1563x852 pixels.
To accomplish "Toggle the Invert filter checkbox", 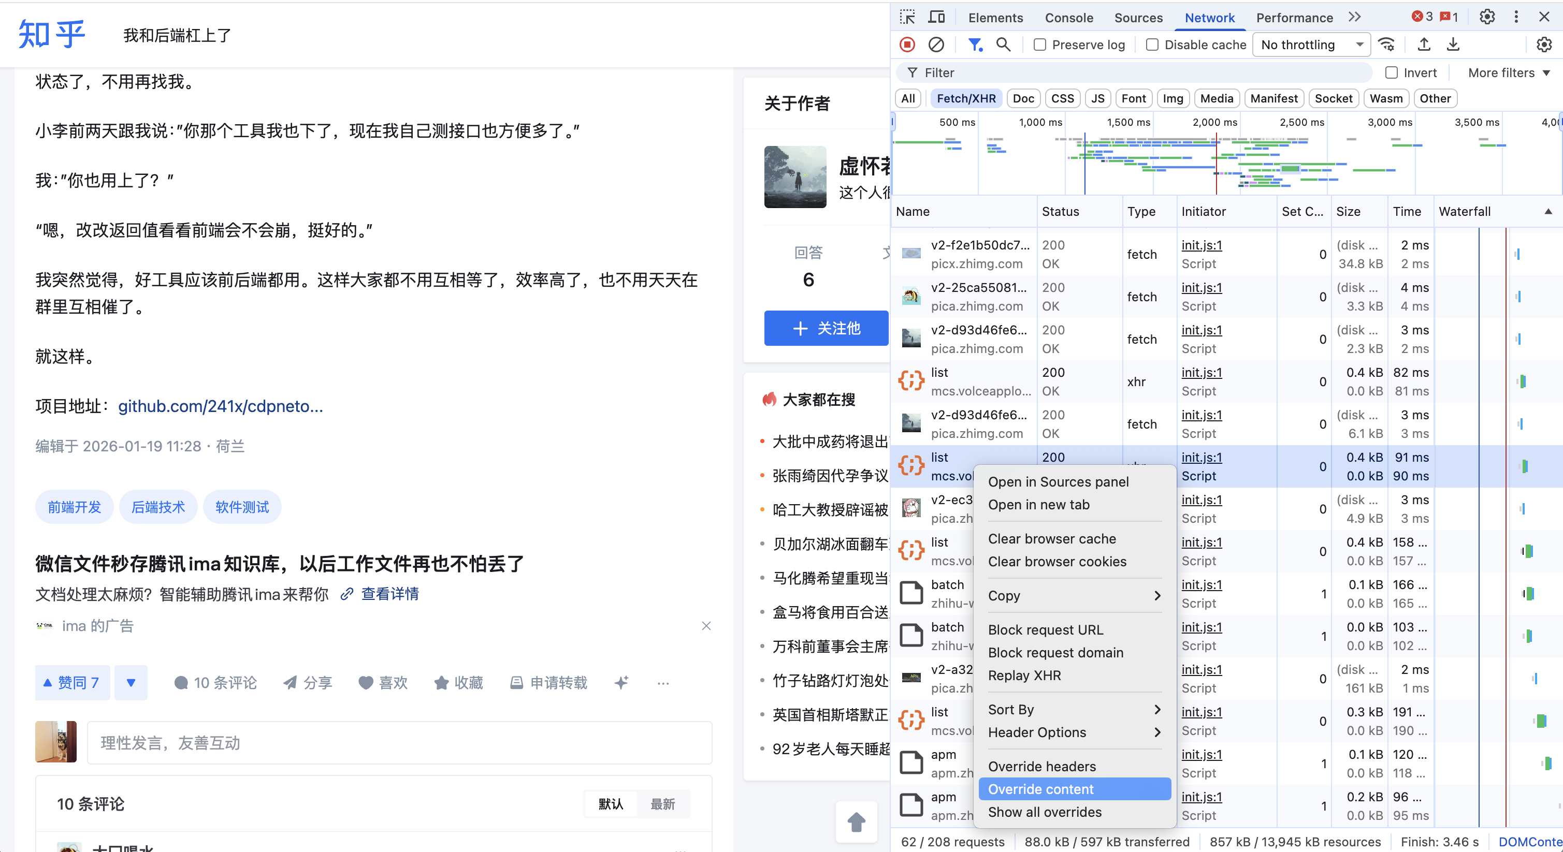I will coord(1391,73).
